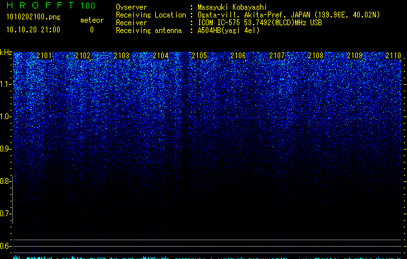
Task: Click the 'Receiving antenna' label
Action: [x=149, y=30]
